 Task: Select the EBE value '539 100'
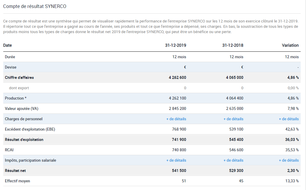pos(236,129)
